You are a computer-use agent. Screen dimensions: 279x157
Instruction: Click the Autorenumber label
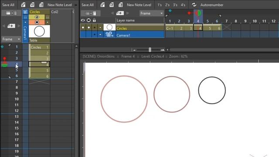coord(212,5)
